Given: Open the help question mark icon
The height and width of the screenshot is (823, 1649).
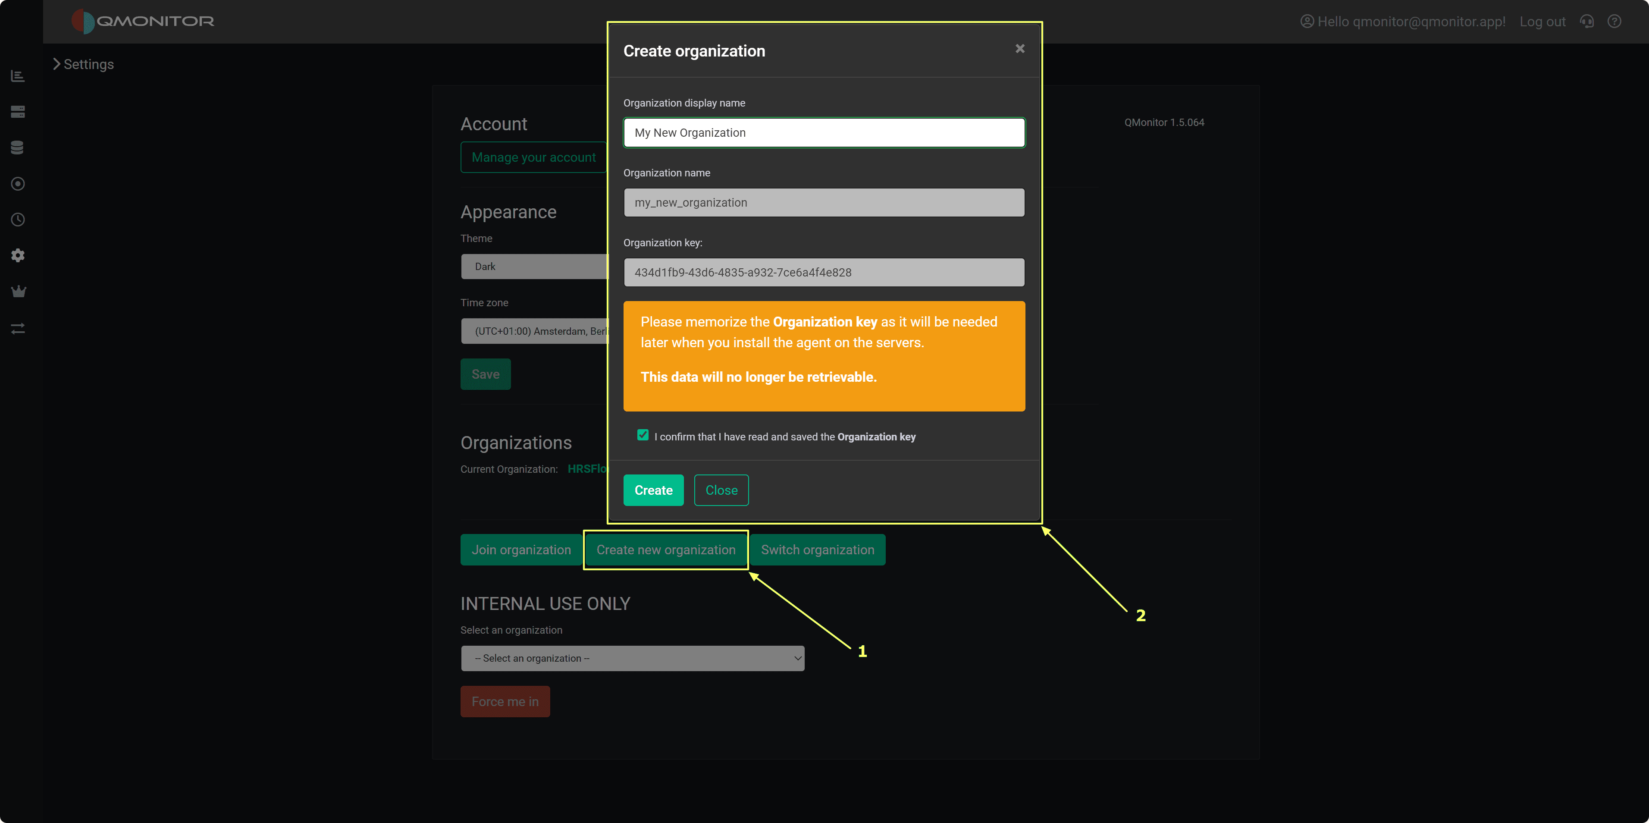Looking at the screenshot, I should point(1615,21).
